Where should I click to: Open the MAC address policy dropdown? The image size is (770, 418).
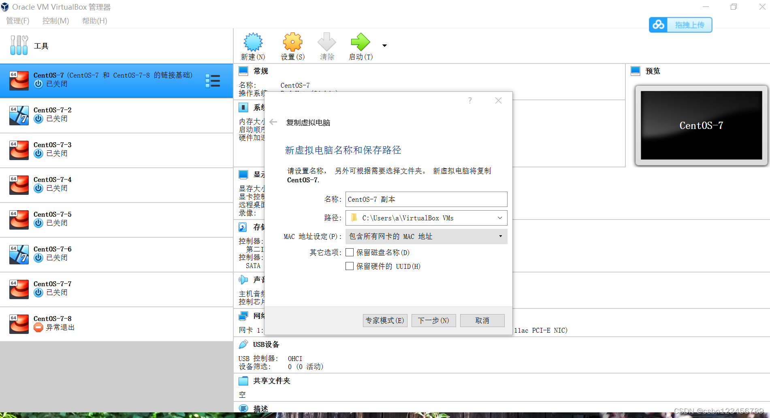coord(426,236)
